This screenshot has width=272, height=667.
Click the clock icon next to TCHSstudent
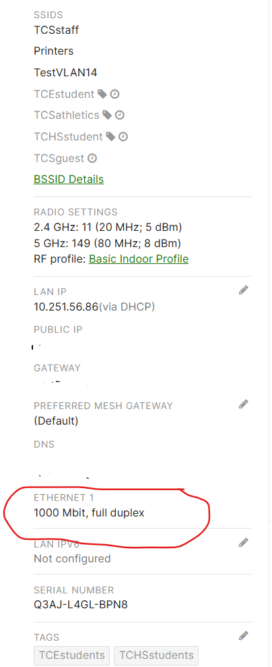pyautogui.click(x=123, y=136)
